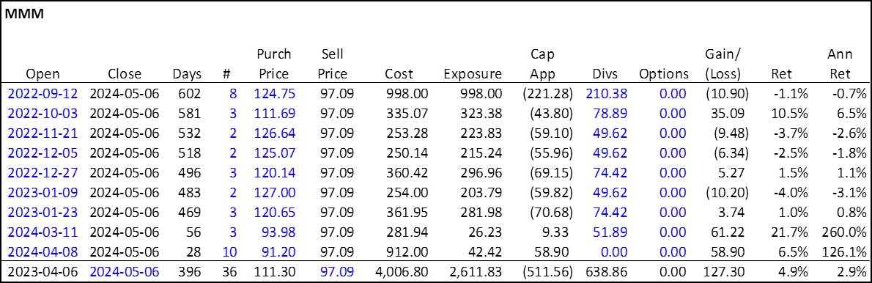Click purchase price 91.20
This screenshot has height=283, width=872.
(x=278, y=252)
